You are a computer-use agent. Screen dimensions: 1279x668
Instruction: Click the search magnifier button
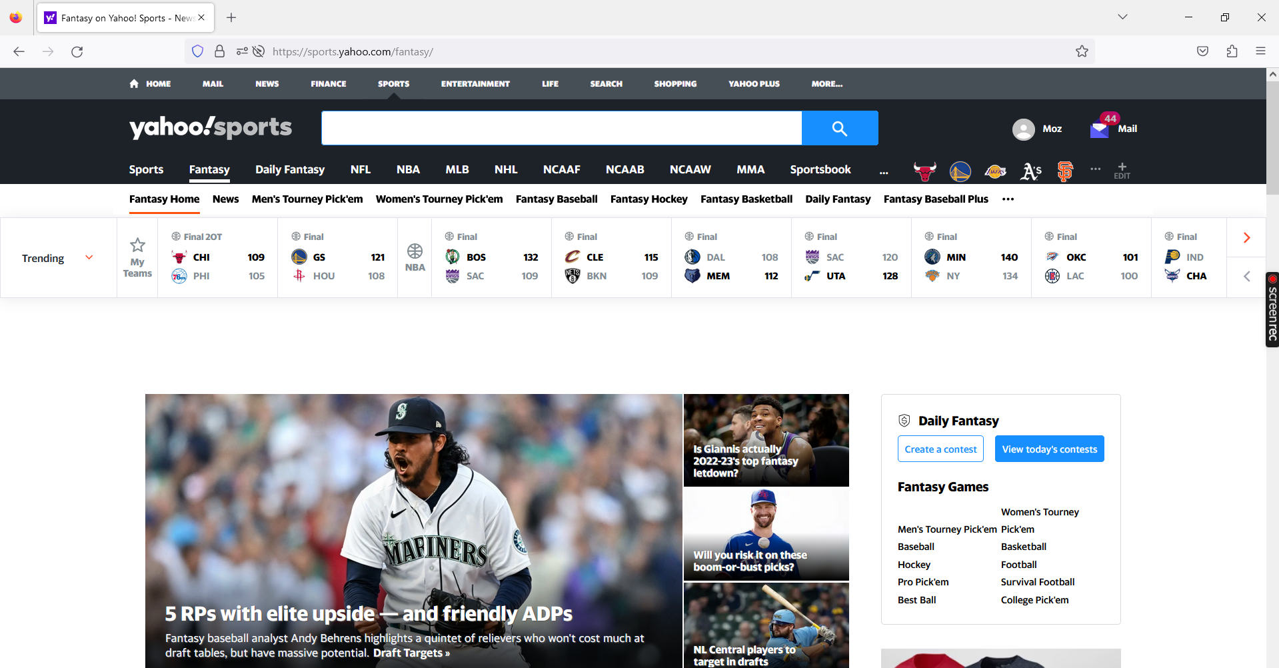pos(839,127)
